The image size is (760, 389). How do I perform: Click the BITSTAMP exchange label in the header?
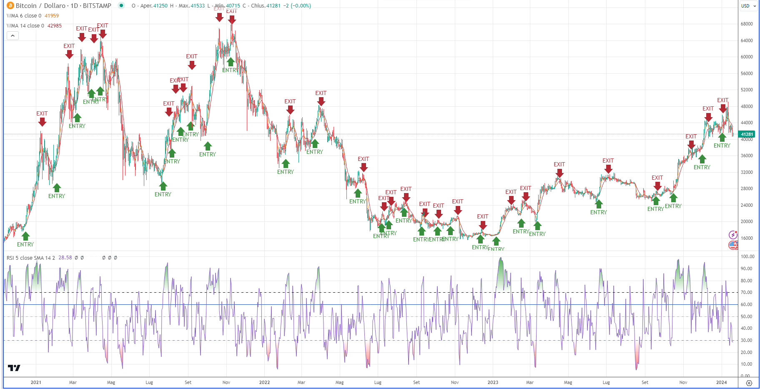[97, 6]
